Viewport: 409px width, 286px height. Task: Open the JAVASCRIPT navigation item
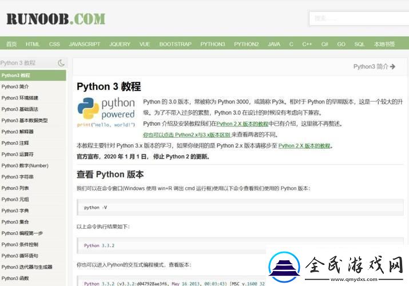point(85,44)
